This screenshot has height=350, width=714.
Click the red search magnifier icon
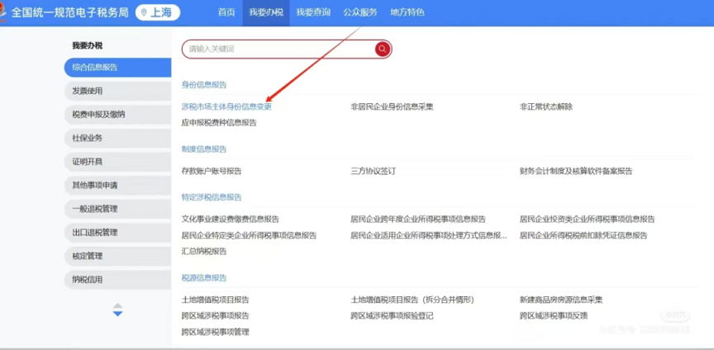(x=382, y=50)
